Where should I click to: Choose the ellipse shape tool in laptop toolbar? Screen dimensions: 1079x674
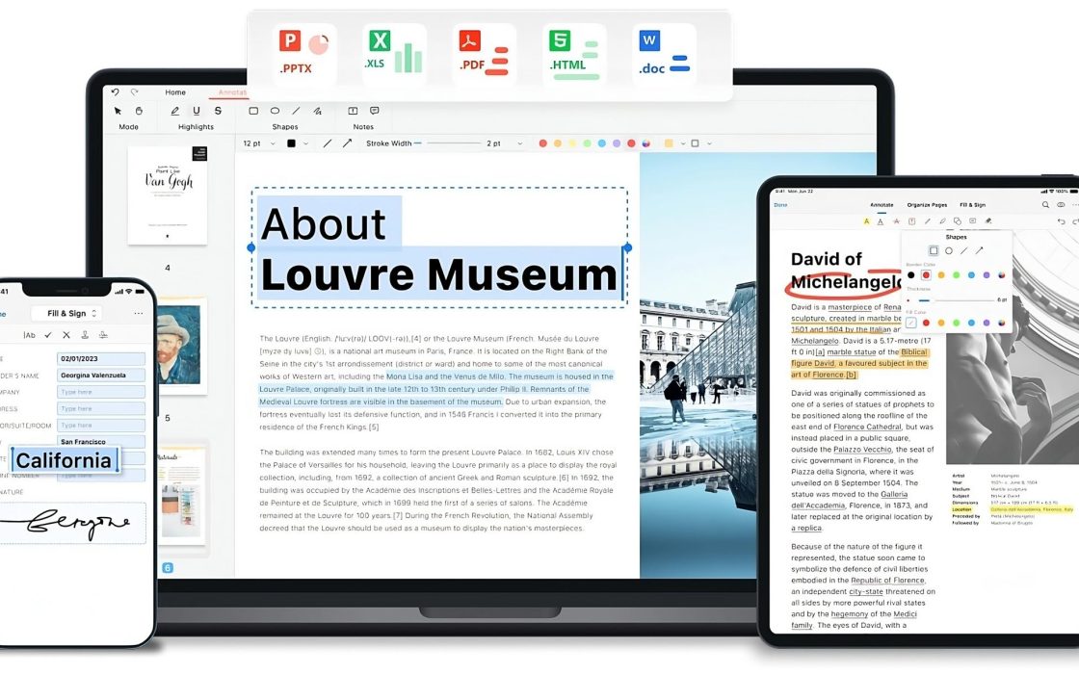coord(275,111)
